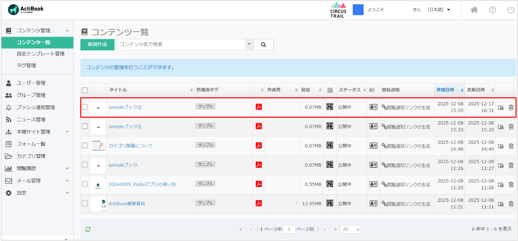Tick the checkbox for sampleブック③
518x241 pixels.
click(85, 107)
